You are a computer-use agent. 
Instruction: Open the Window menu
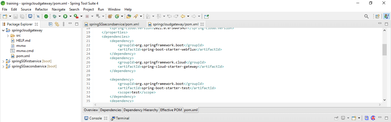point(114,9)
